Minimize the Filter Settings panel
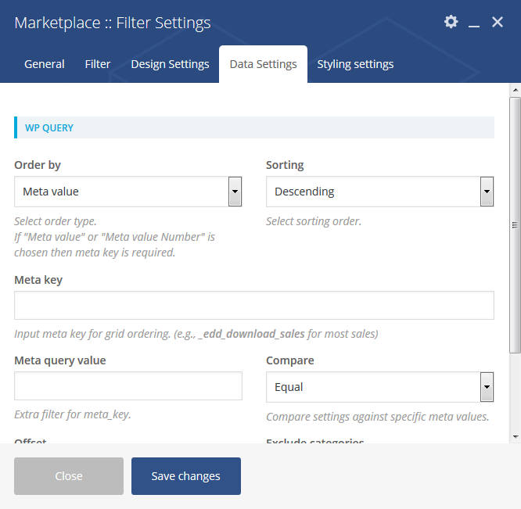The width and height of the screenshot is (521, 509). tap(474, 23)
